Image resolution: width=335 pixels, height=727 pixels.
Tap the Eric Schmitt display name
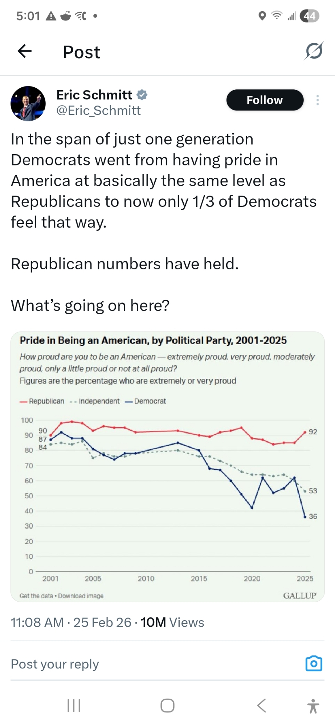[x=94, y=95]
